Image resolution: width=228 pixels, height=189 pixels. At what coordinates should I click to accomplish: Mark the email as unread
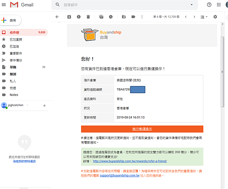tap(101, 17)
